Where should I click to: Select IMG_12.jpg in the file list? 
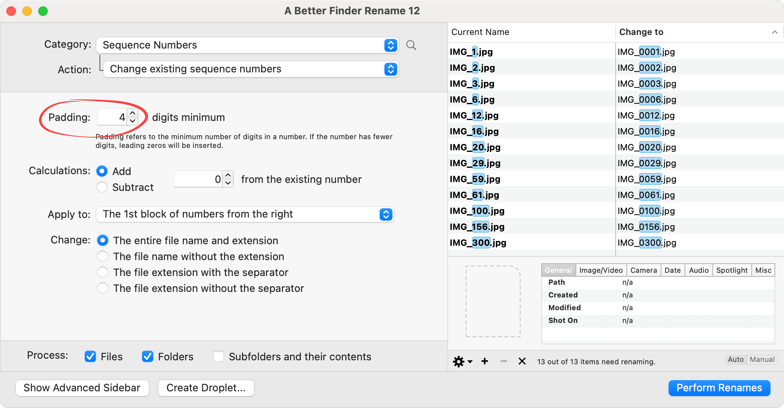click(x=474, y=116)
